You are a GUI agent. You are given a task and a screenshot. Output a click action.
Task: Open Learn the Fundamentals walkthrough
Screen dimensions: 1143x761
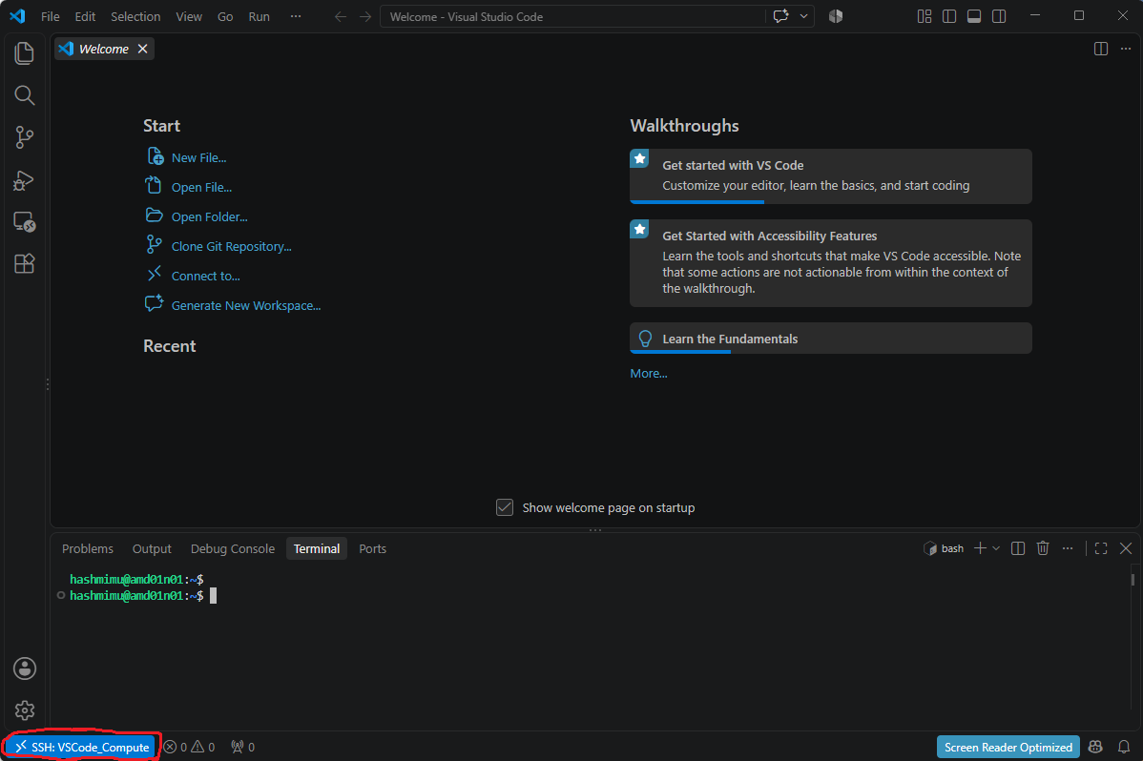click(x=830, y=339)
